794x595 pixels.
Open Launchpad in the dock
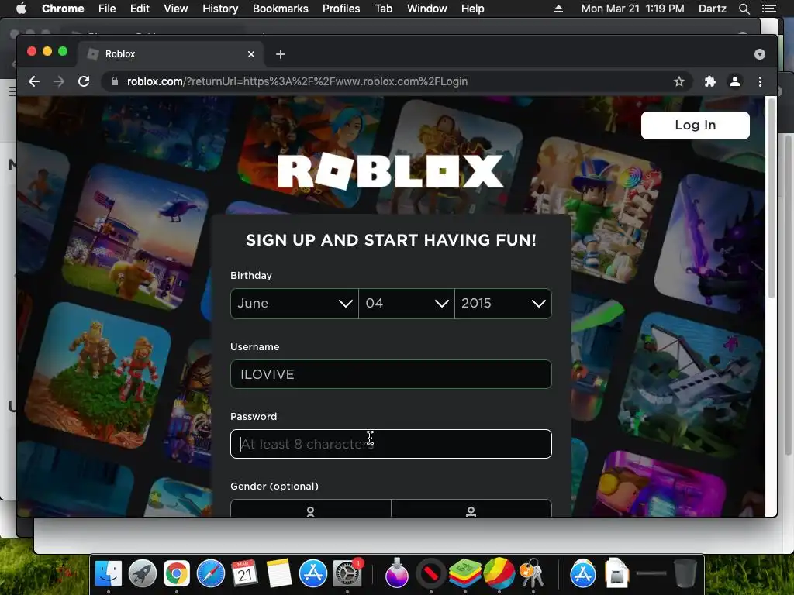pyautogui.click(x=143, y=573)
